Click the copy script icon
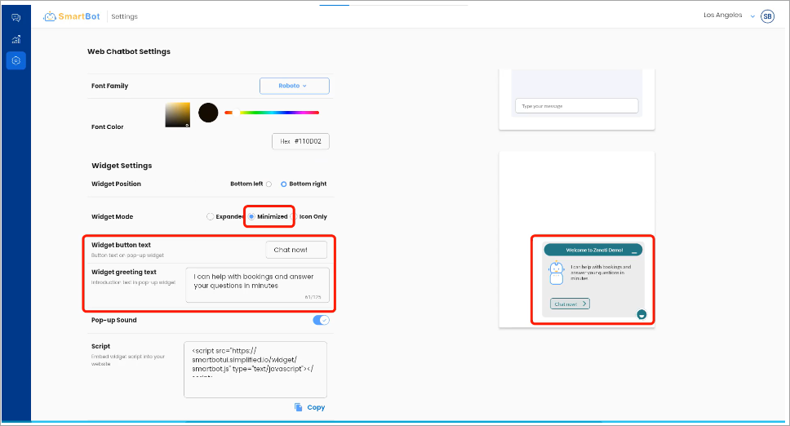The height and width of the screenshot is (426, 790). tap(298, 407)
